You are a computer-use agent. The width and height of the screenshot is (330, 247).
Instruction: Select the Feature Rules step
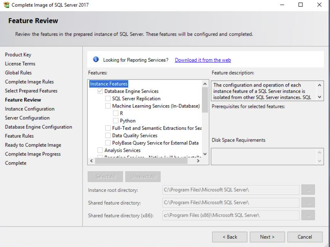pyautogui.click(x=19, y=136)
